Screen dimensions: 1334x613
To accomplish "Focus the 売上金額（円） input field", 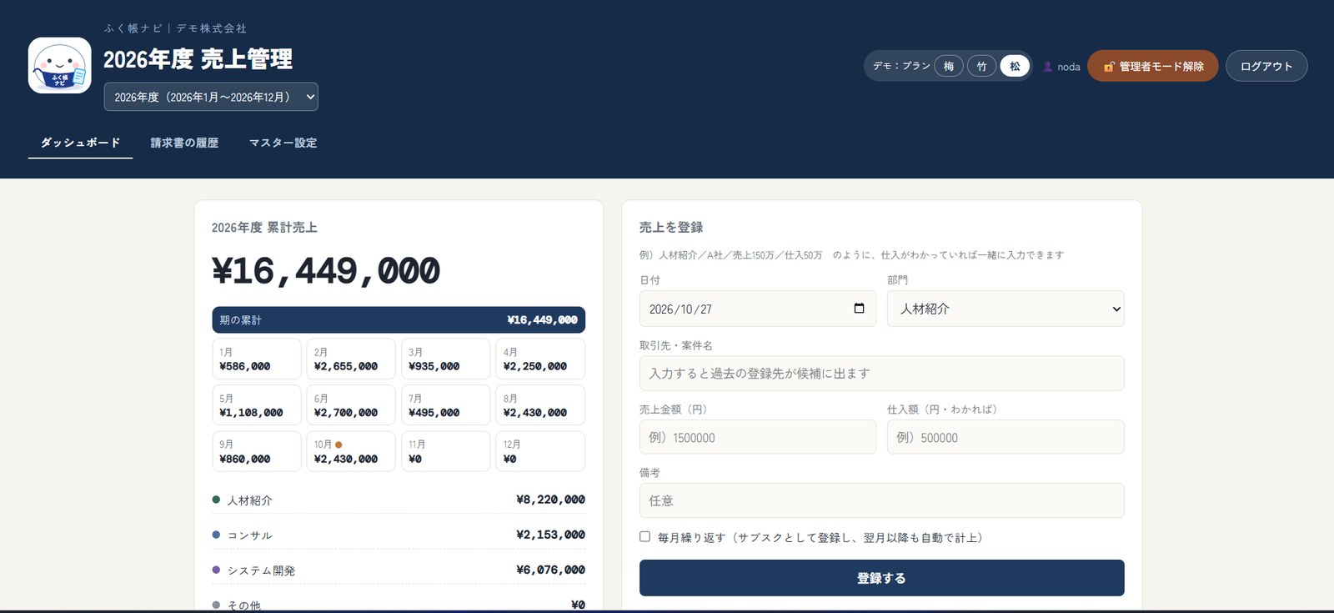I will coord(758,437).
